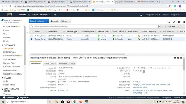
Task: Uncheck the Tomcat_Server row checkbox
Action: 31,39
